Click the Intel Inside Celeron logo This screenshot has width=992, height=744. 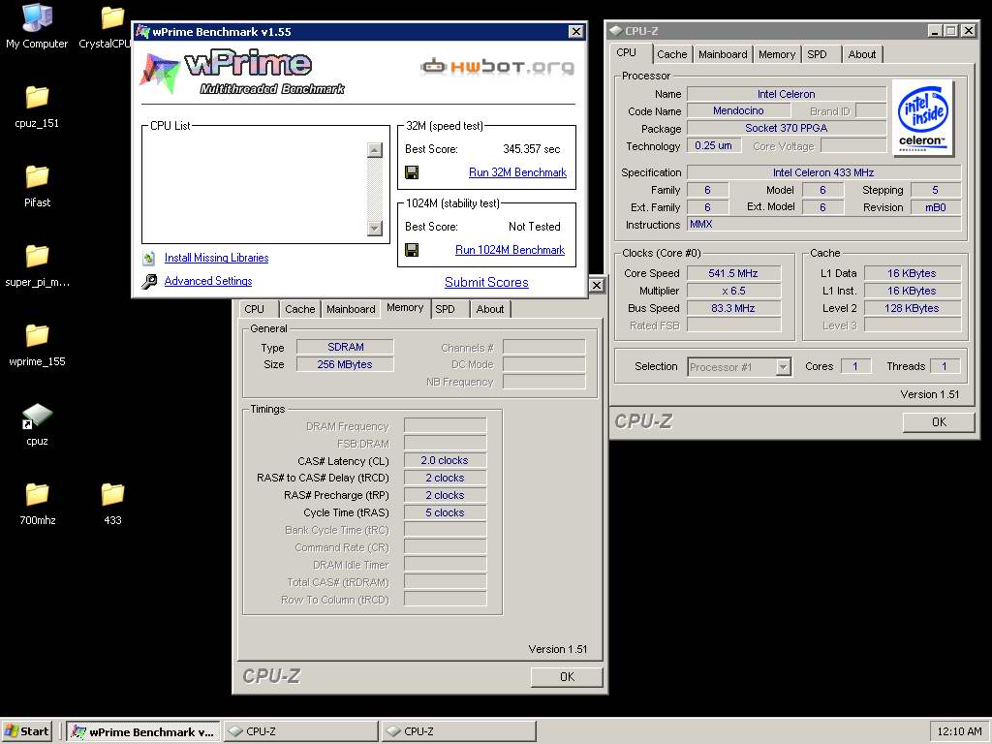[x=923, y=118]
